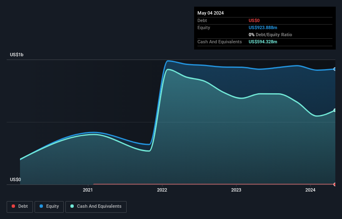Click the May 04 2024 tooltip date
This screenshot has height=219, width=342.
tap(210, 13)
